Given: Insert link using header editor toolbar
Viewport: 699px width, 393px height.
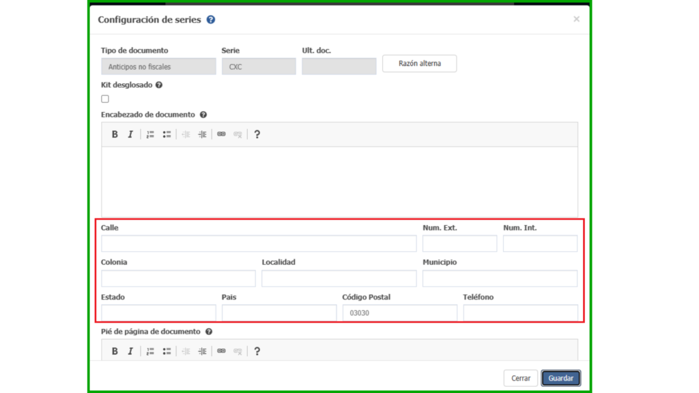Looking at the screenshot, I should click(x=221, y=134).
